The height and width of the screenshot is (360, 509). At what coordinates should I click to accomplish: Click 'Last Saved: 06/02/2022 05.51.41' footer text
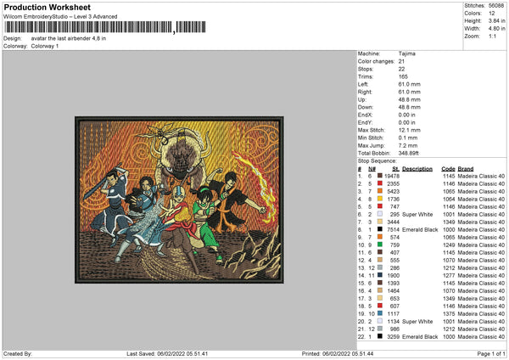tap(167, 353)
